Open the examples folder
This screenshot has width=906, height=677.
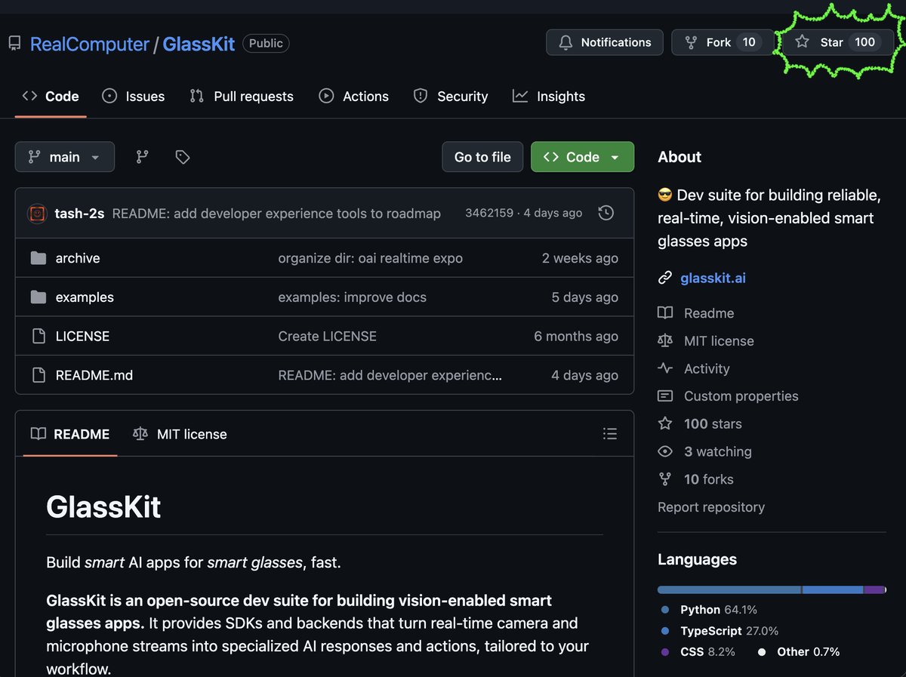point(85,297)
